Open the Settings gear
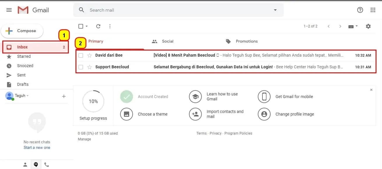The height and width of the screenshot is (169, 382). click(x=368, y=26)
